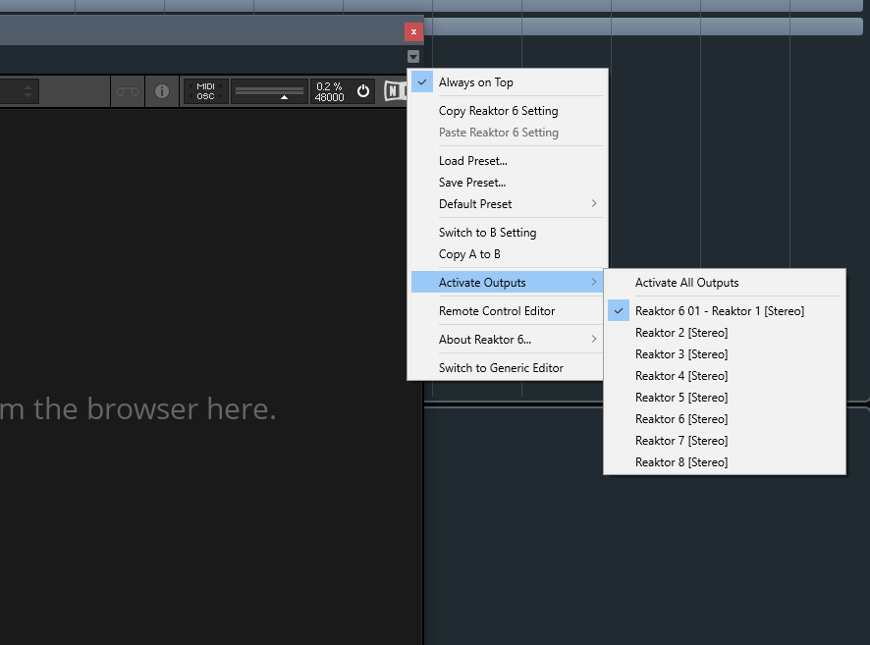
Task: Toggle the Reaktor power button icon
Action: click(363, 91)
